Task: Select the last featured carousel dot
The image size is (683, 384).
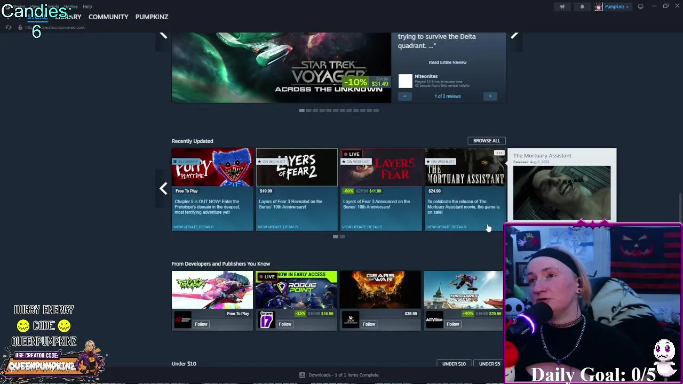Action: click(376, 110)
